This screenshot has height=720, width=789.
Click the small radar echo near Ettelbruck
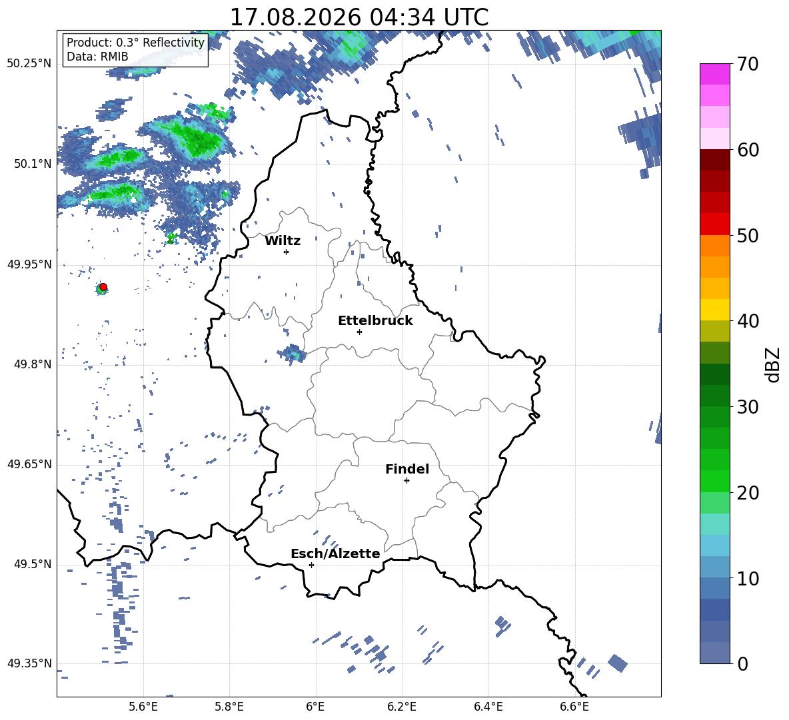pos(292,354)
